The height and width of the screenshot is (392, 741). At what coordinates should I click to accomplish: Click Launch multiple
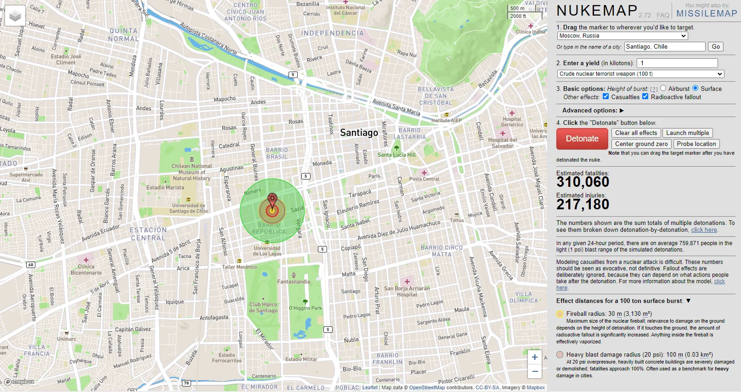[x=688, y=133]
